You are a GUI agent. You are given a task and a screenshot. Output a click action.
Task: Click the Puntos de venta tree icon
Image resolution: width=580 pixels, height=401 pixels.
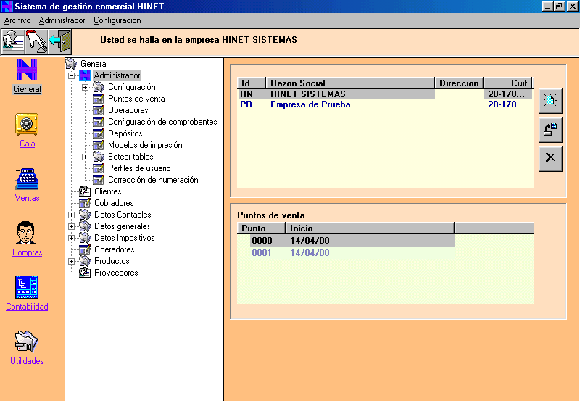[x=99, y=99]
